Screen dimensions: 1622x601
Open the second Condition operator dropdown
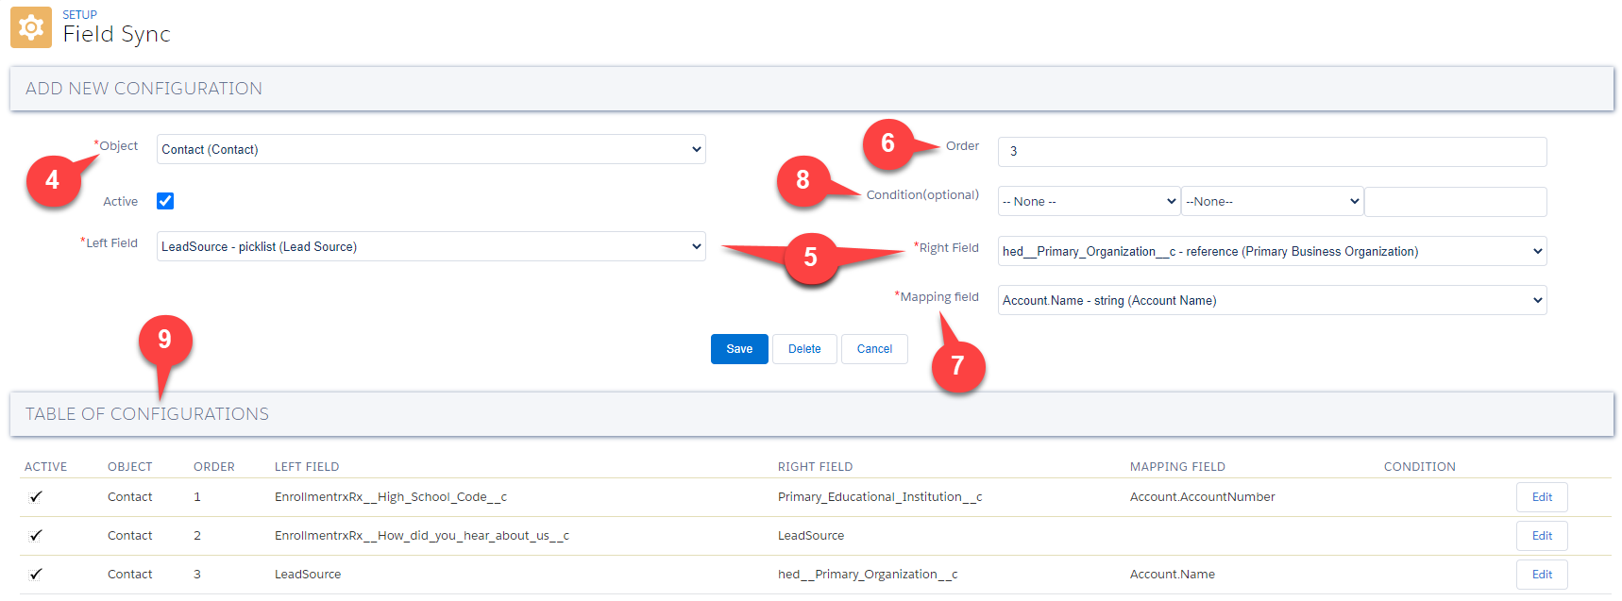pyautogui.click(x=1272, y=201)
